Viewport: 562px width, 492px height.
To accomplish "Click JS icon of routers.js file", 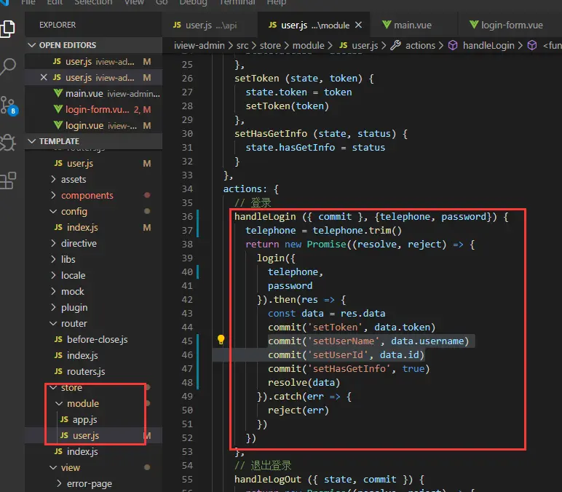I will [58, 371].
